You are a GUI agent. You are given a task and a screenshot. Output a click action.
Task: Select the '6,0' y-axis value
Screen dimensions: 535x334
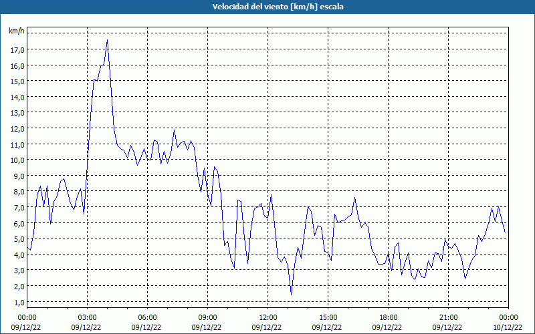point(19,224)
